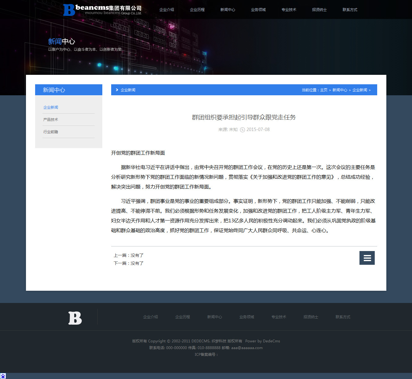Click the clock icon next to date
The image size is (412, 379).
(242, 130)
